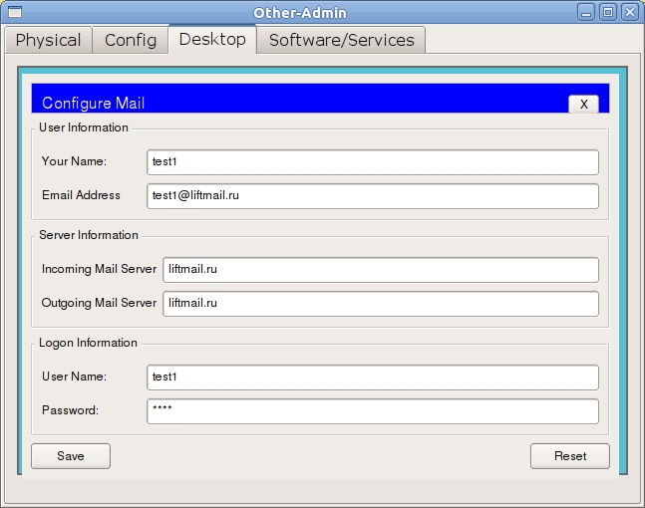The width and height of the screenshot is (645, 508).
Task: Close Configure Mail with the X button
Action: tap(583, 104)
